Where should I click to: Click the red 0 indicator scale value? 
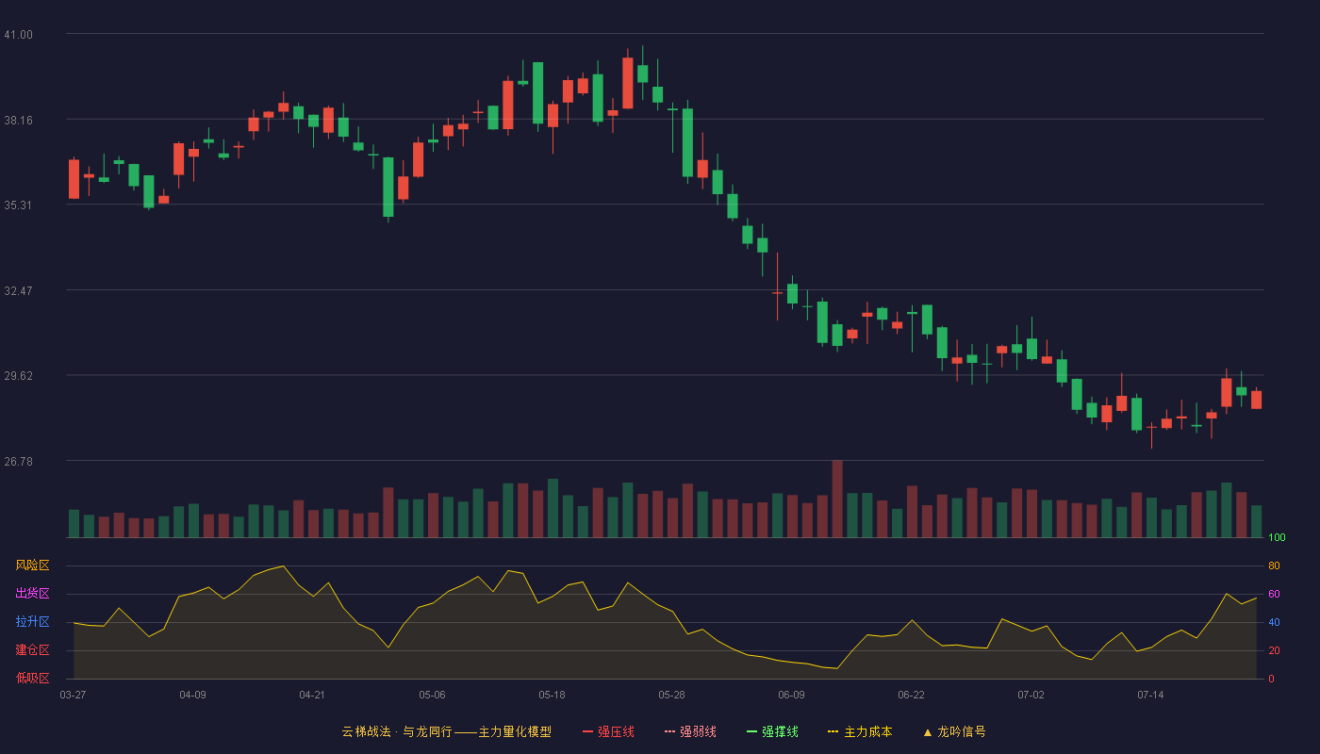(1271, 679)
